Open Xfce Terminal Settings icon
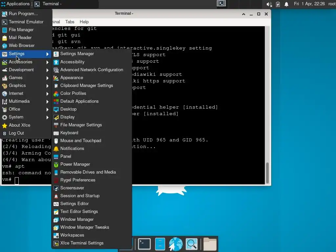 click(56, 243)
